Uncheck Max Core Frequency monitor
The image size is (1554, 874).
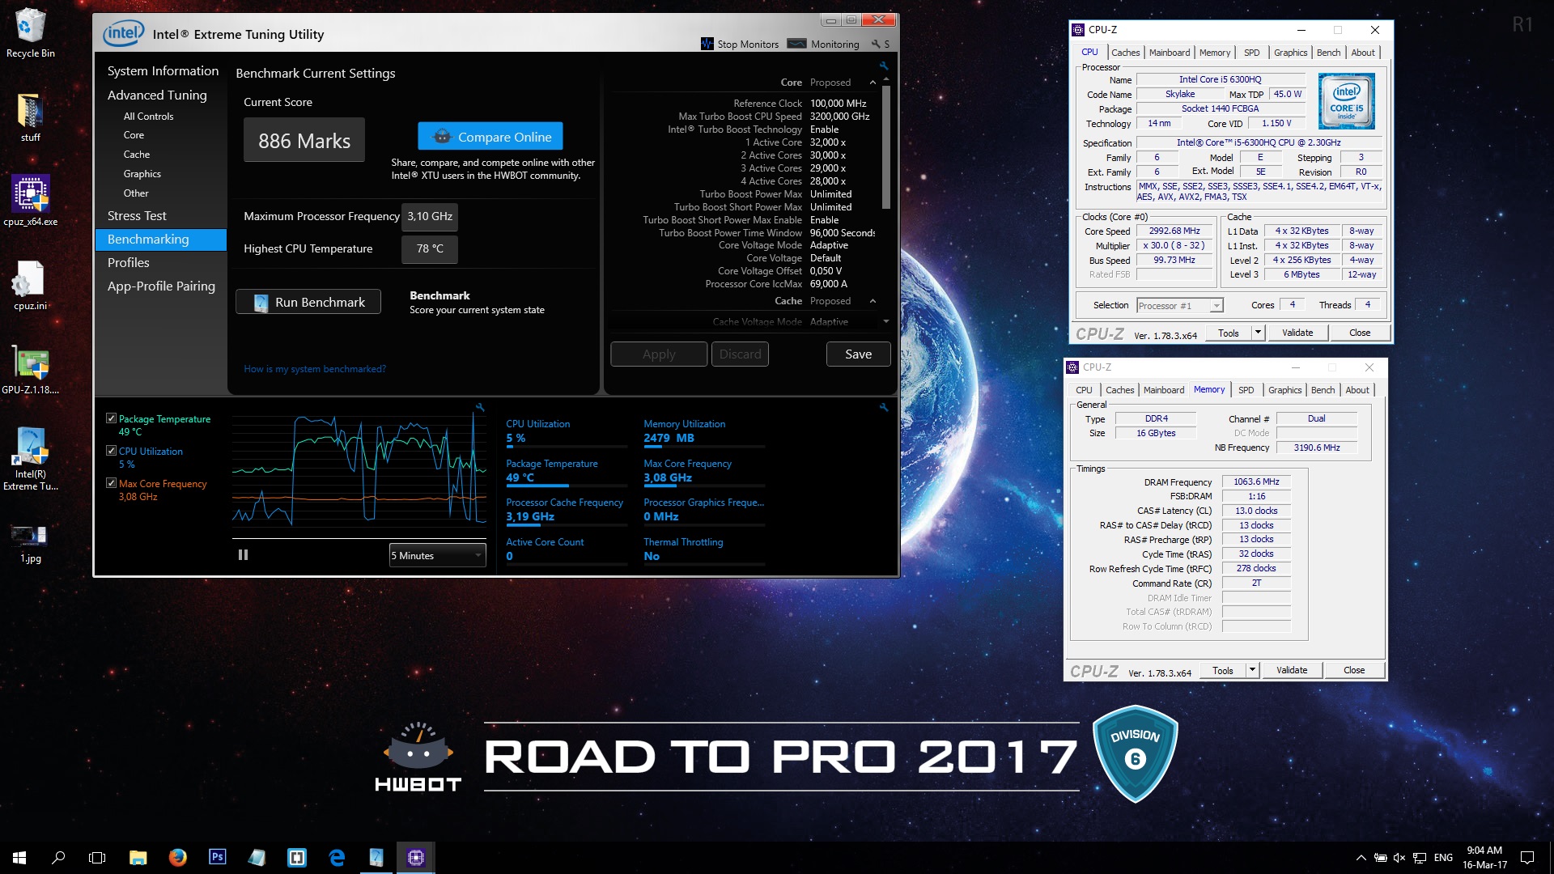tap(111, 483)
